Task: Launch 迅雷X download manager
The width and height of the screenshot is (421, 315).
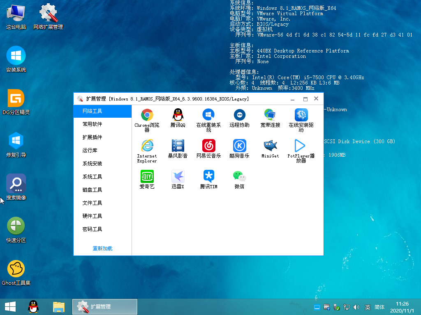Action: coord(178,180)
